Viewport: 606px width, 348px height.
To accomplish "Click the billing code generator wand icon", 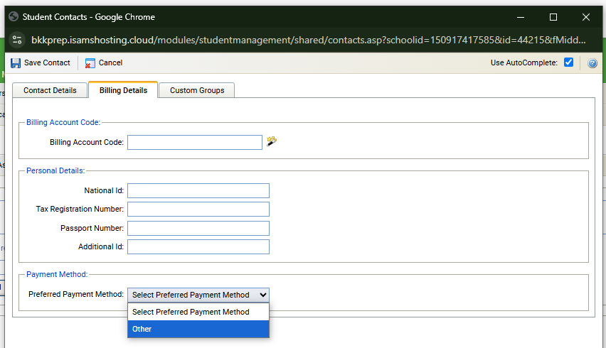I will [272, 141].
